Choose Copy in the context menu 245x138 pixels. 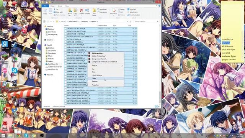(106, 72)
